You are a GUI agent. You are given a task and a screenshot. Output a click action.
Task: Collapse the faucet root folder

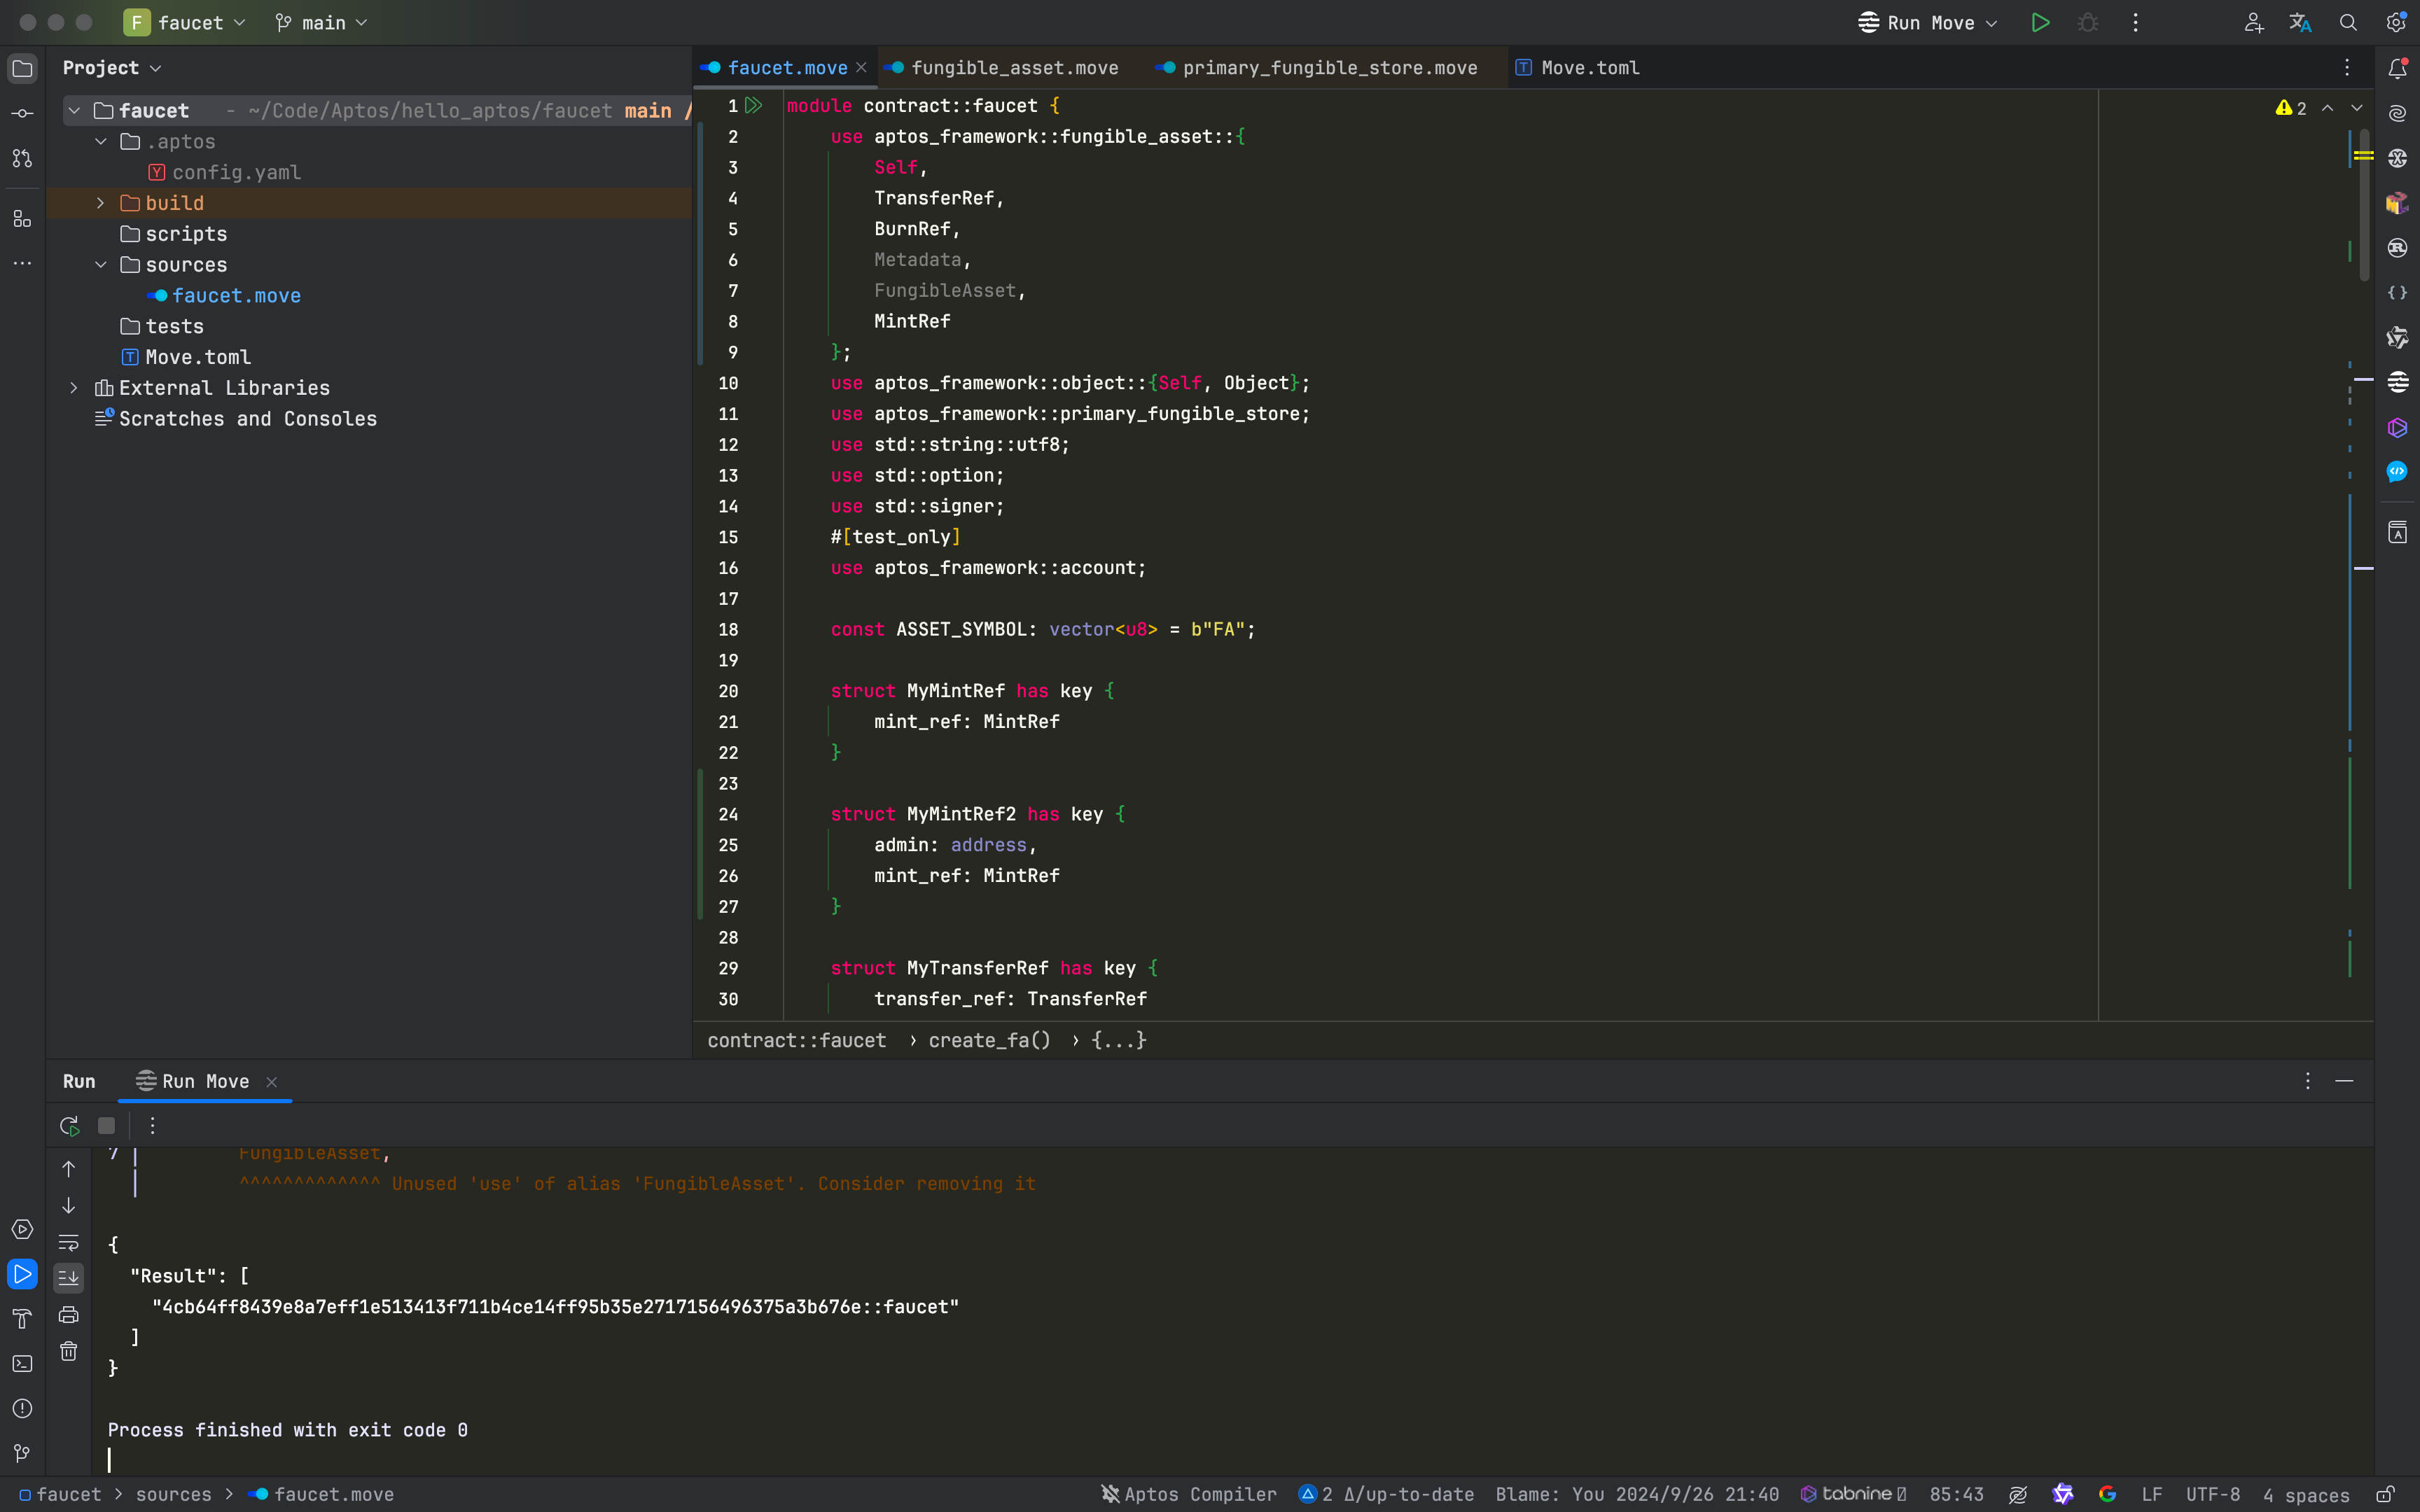74,110
